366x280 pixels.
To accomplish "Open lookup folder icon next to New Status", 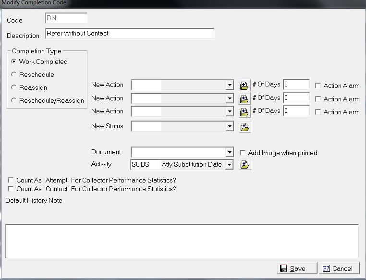I will (244, 127).
